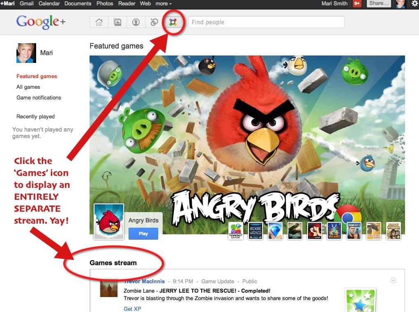419x312 pixels.
Task: Open the Photos icon in Google+ toolbar
Action: click(117, 22)
